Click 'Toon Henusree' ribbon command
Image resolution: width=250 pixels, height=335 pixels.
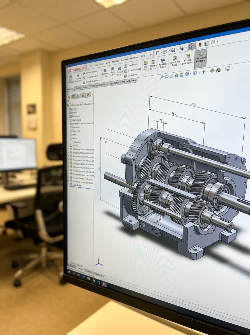click(x=132, y=70)
